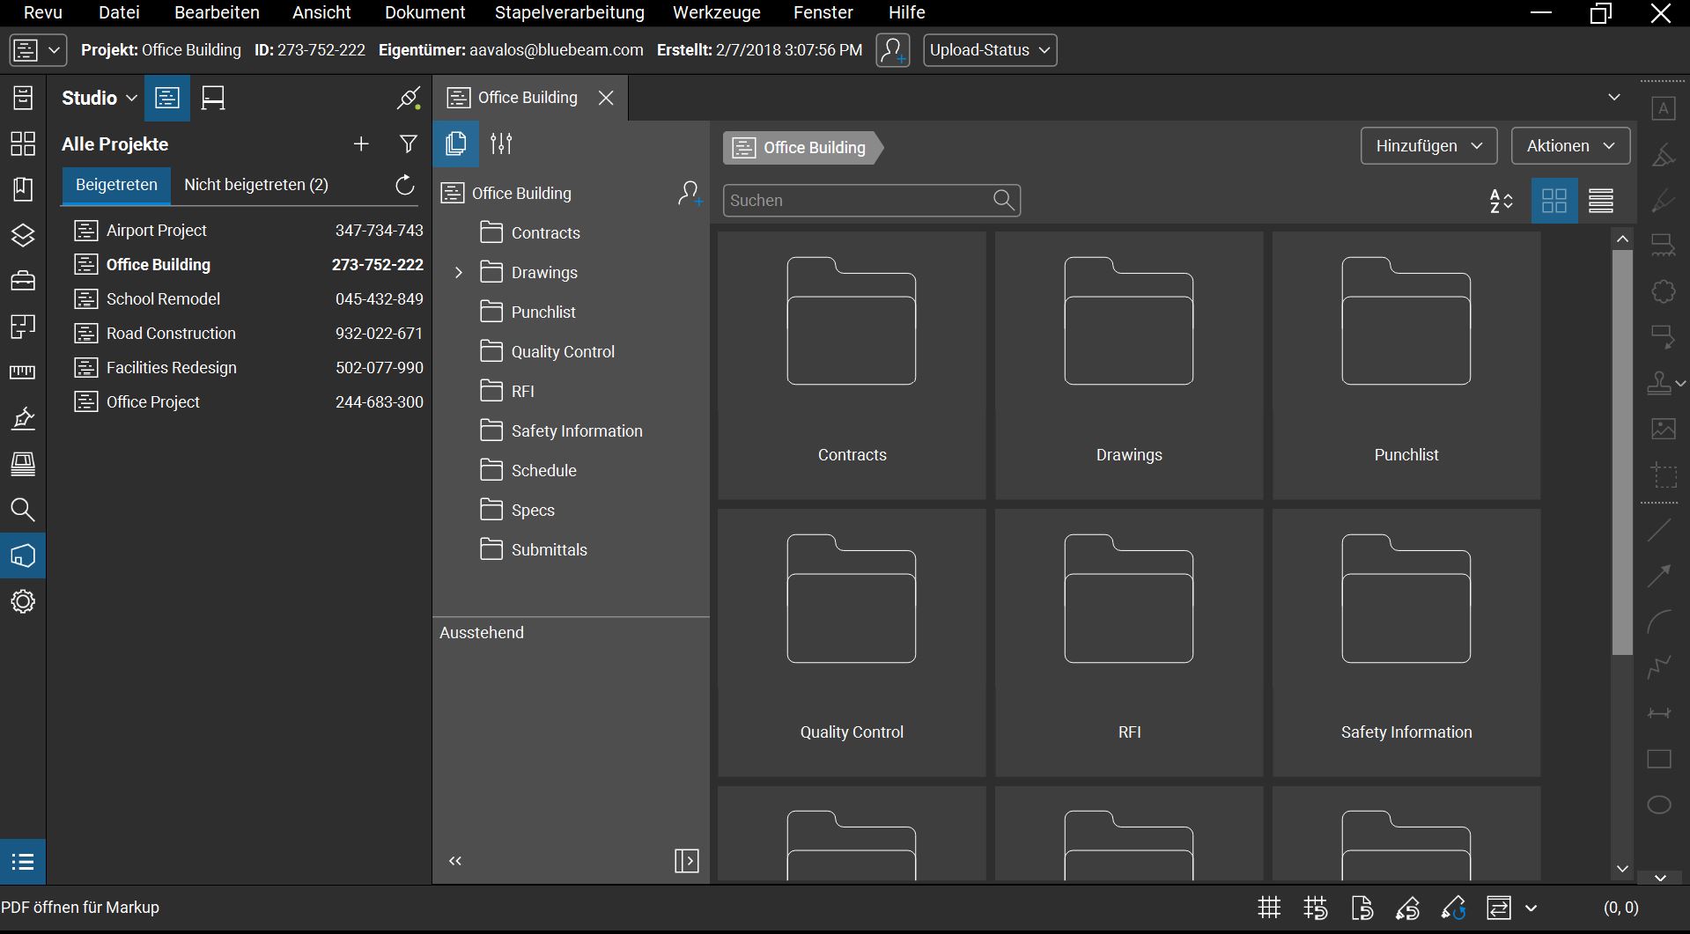Viewport: 1690px width, 934px height.
Task: Open the project settings sliders icon
Action: [501, 143]
